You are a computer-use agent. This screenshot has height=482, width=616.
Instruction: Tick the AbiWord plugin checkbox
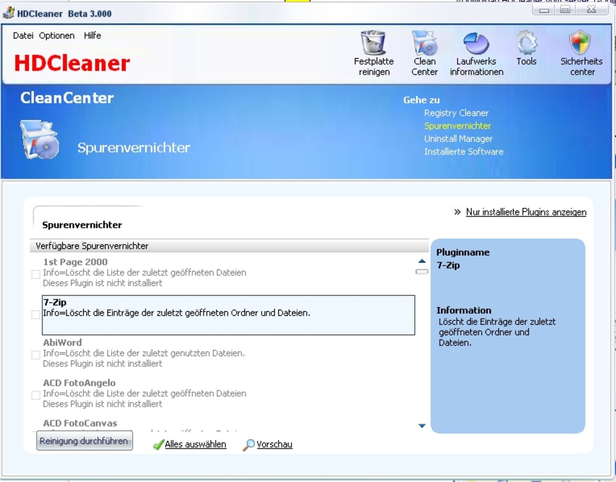[36, 355]
